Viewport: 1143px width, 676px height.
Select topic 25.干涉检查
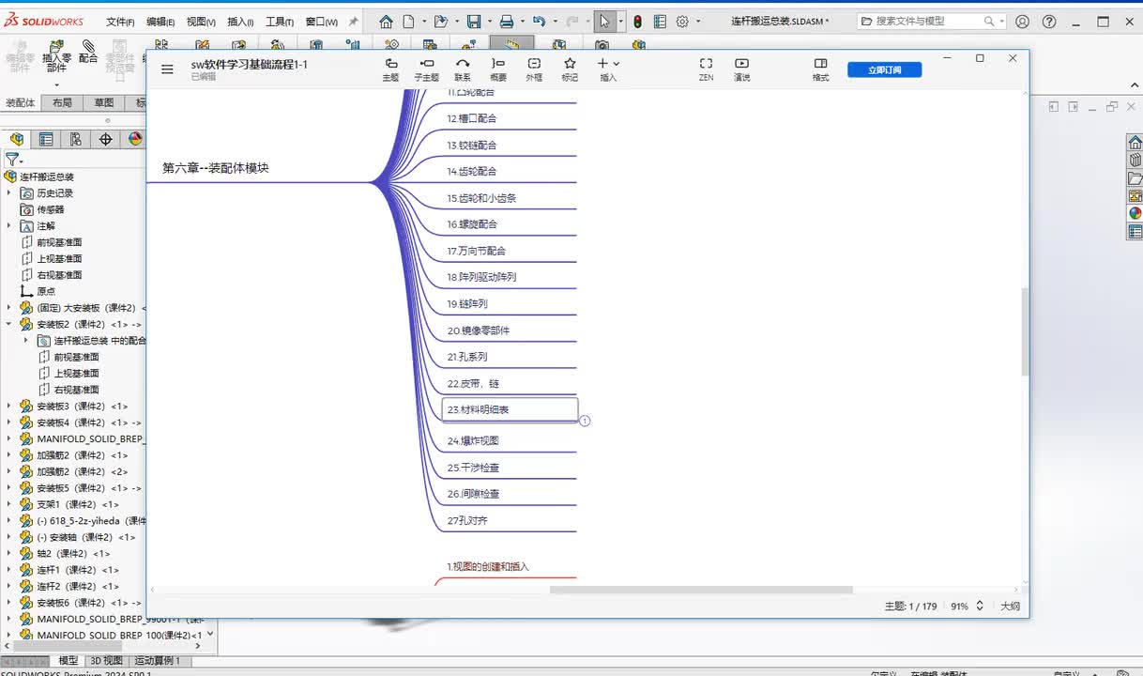[x=473, y=467]
